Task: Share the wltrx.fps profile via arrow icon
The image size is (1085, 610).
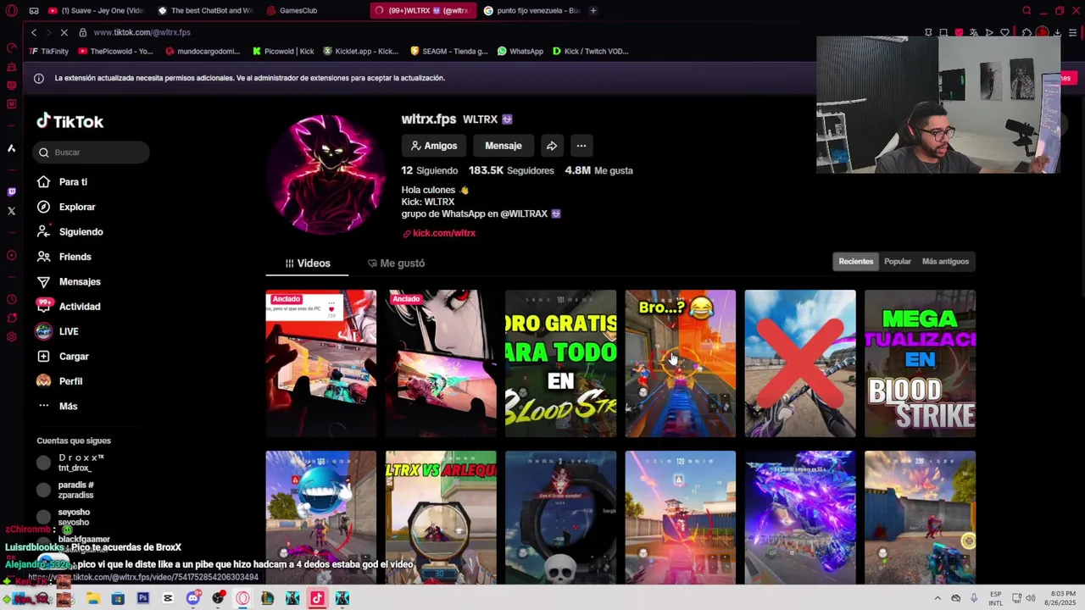Action: [552, 146]
